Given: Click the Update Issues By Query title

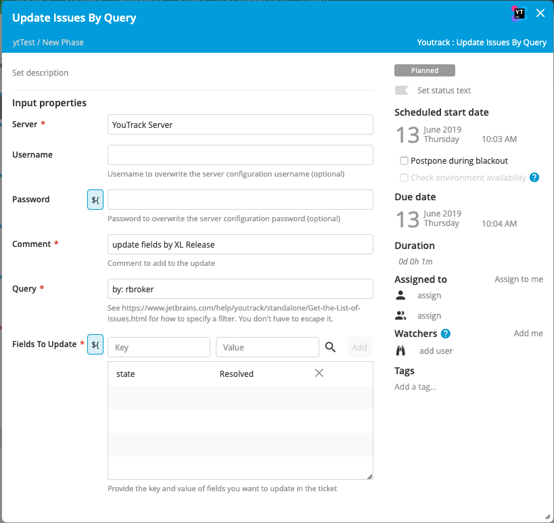Looking at the screenshot, I should [74, 18].
